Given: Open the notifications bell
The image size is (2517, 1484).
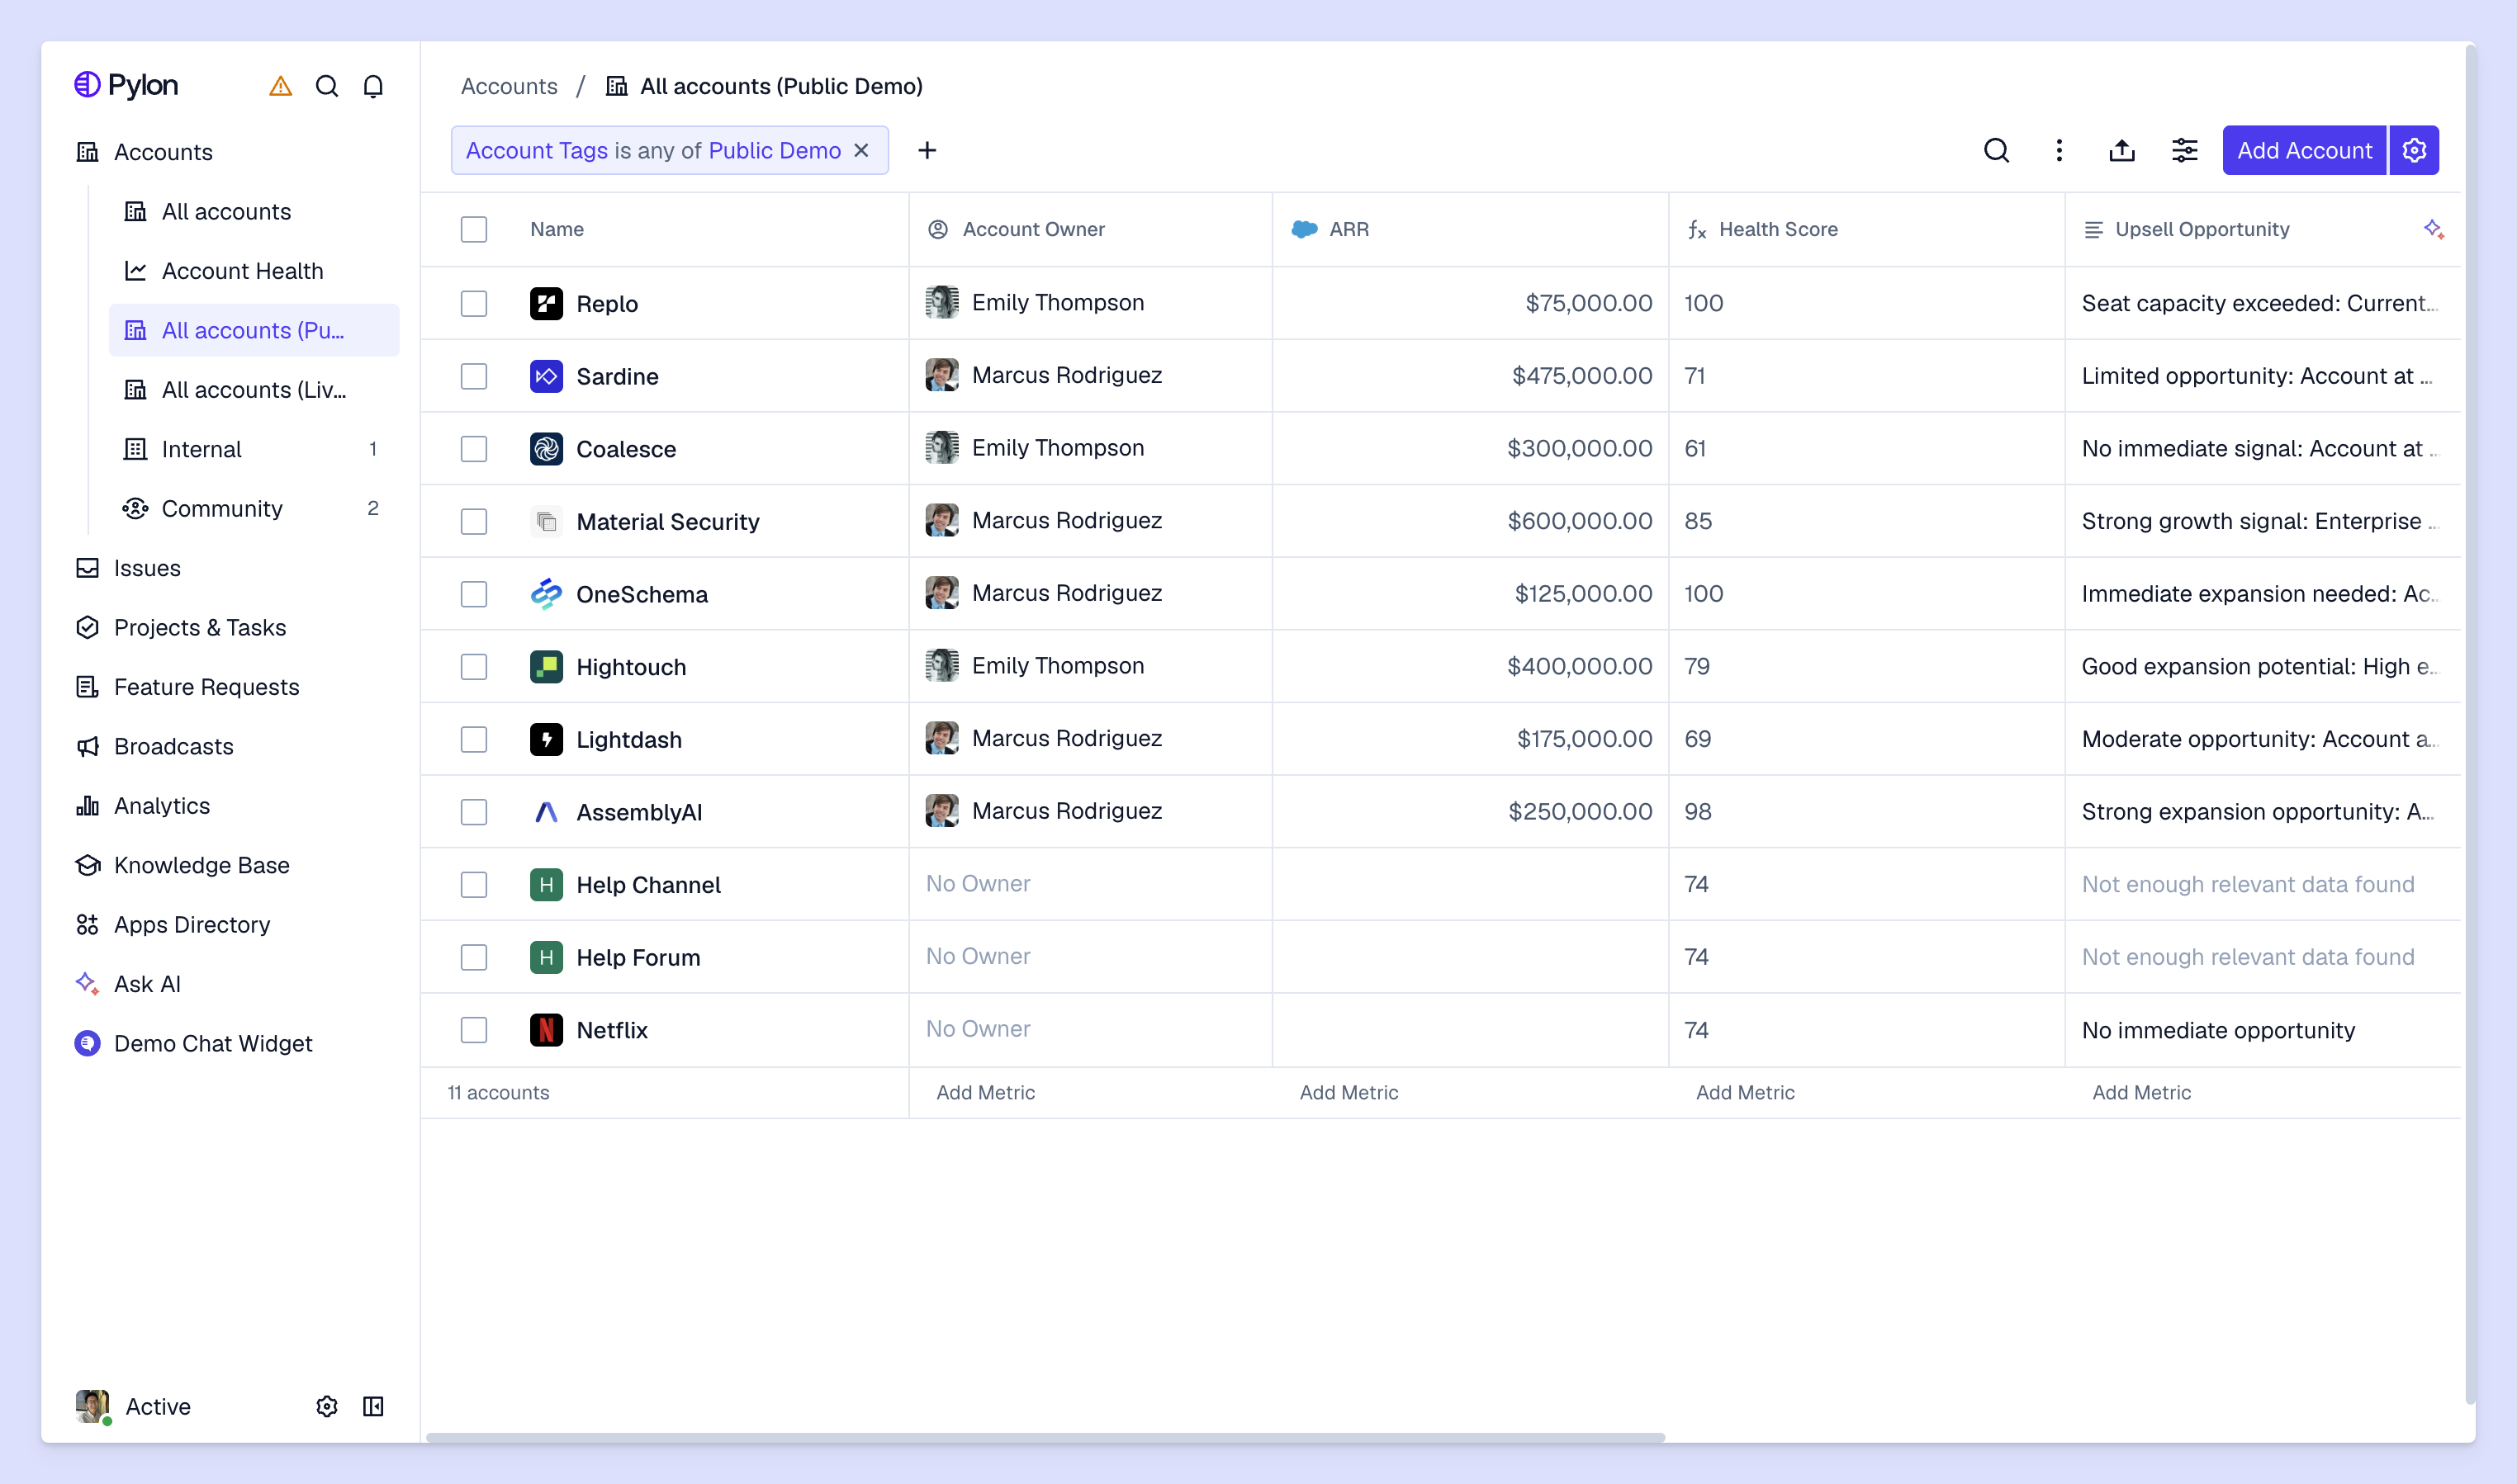Looking at the screenshot, I should coord(373,87).
